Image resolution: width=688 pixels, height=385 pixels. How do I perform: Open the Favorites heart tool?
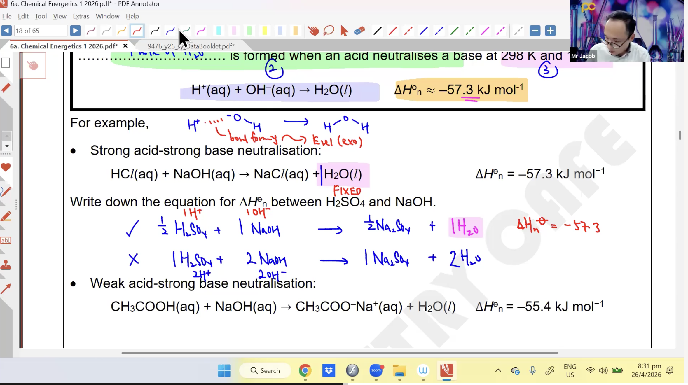pos(6,167)
